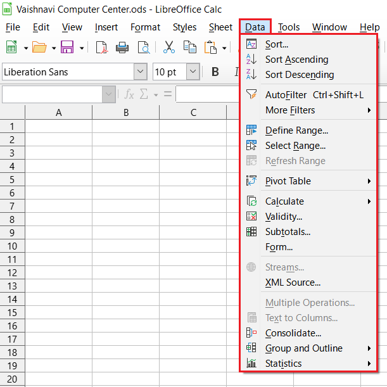This screenshot has width=387, height=387.
Task: Open the Function Wizard fx icon
Action: click(x=129, y=94)
